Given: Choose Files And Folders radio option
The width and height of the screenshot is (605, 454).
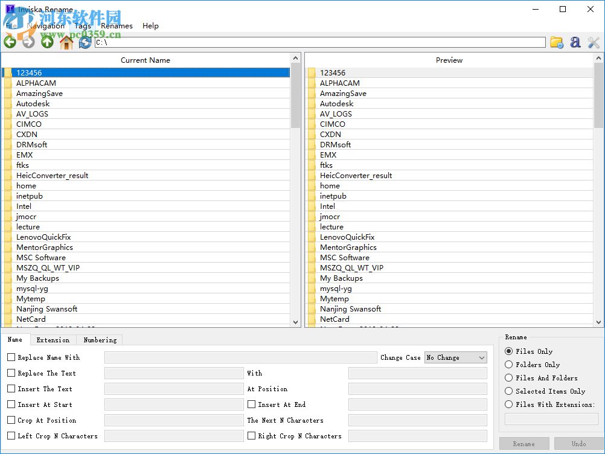Looking at the screenshot, I should (509, 377).
